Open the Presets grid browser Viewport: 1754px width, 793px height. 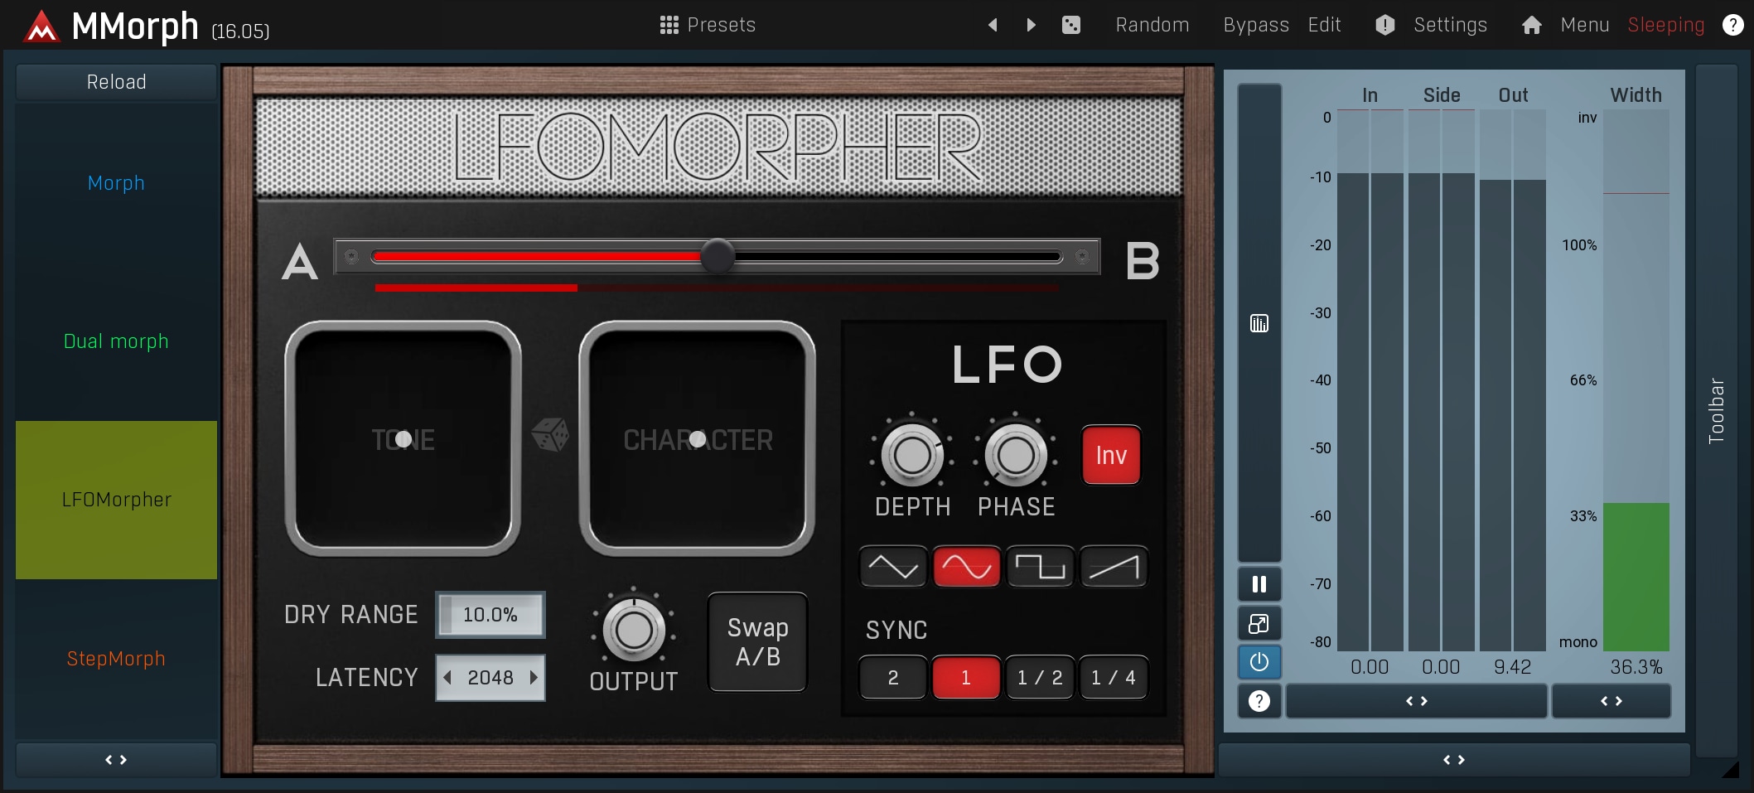point(669,25)
